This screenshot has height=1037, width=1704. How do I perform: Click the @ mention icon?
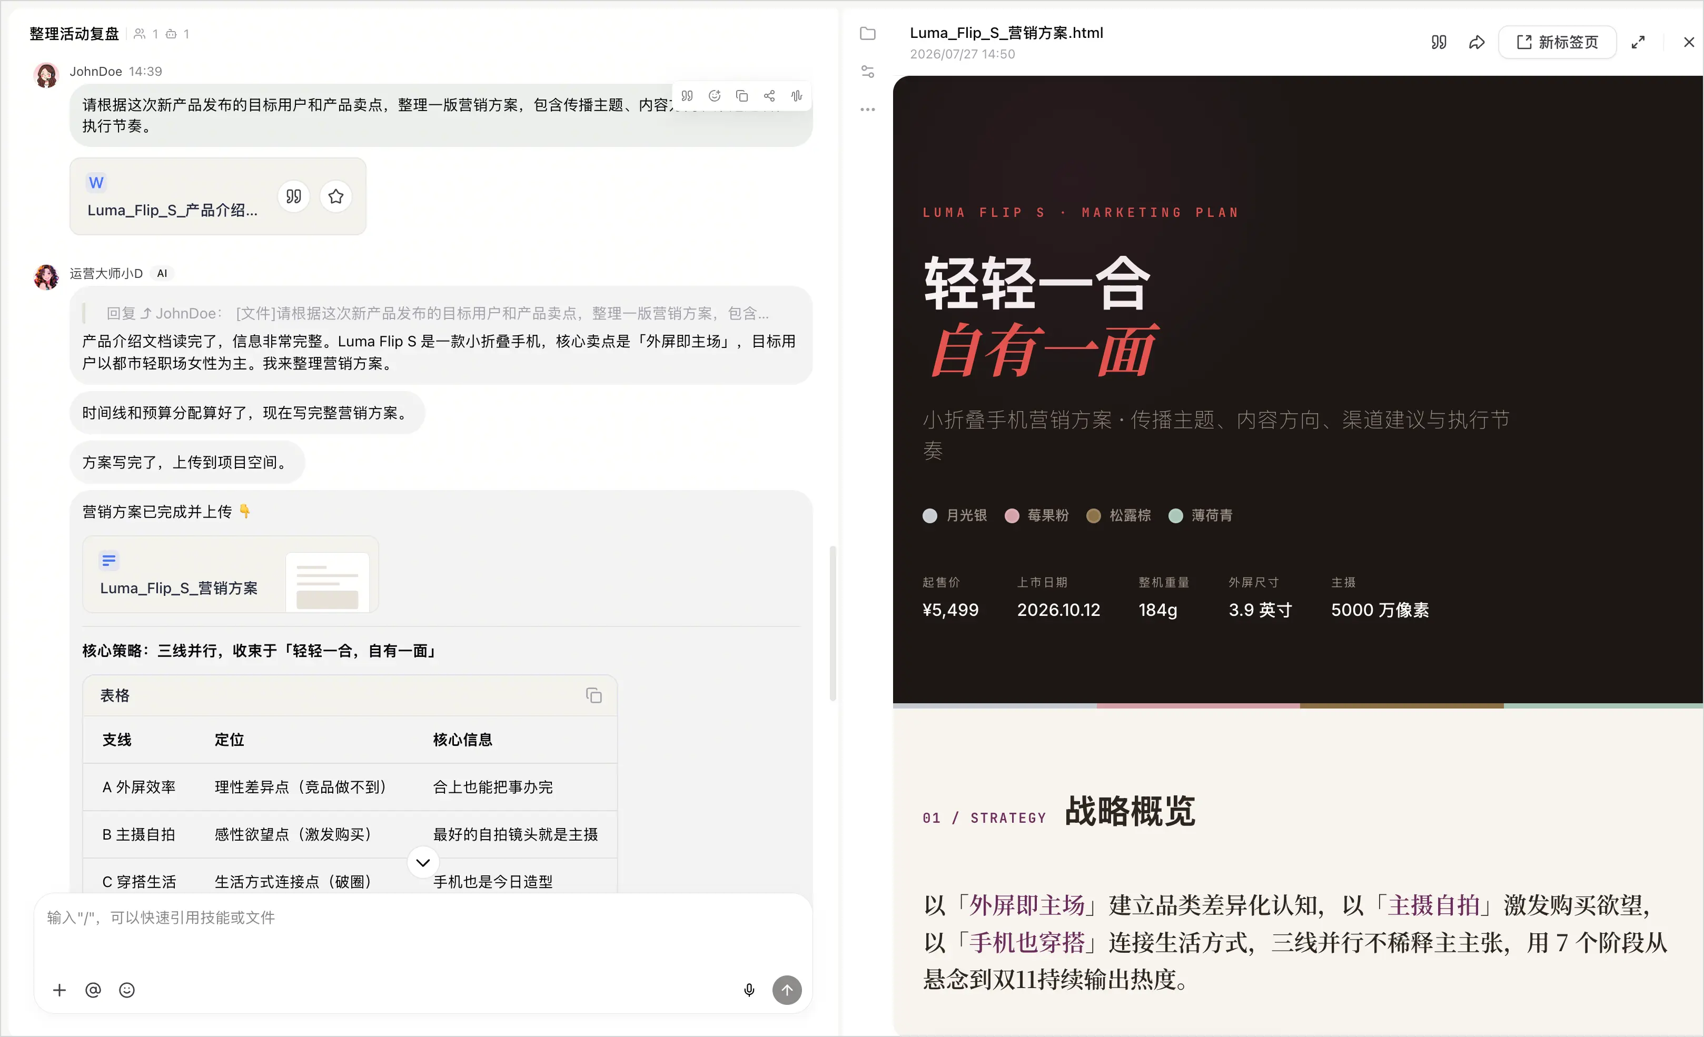pos(93,990)
